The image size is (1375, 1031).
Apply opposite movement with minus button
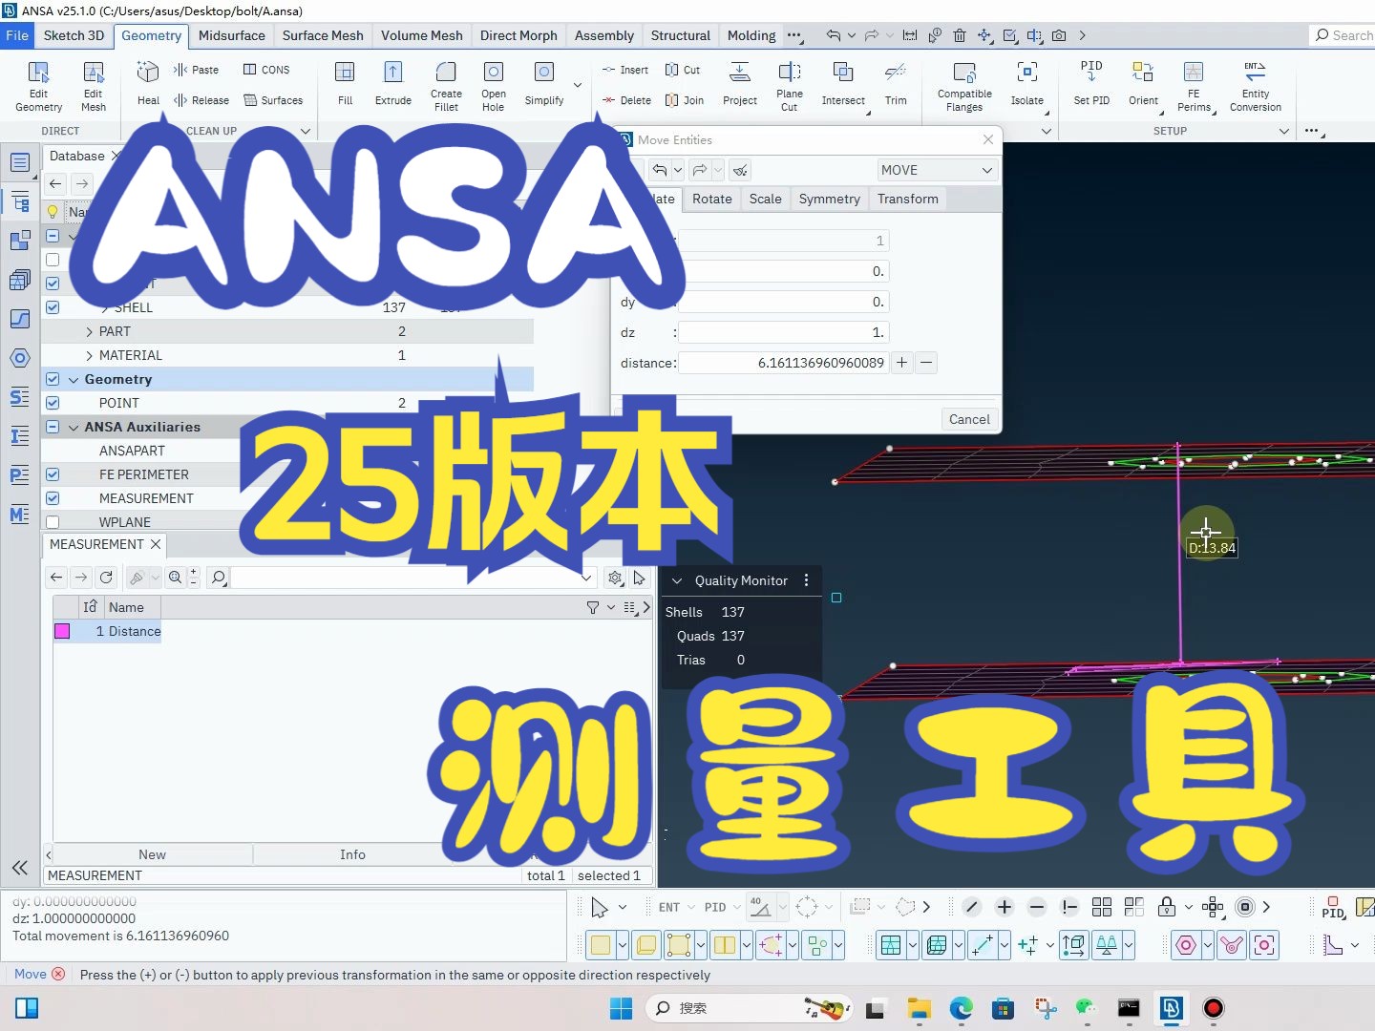[x=926, y=363]
